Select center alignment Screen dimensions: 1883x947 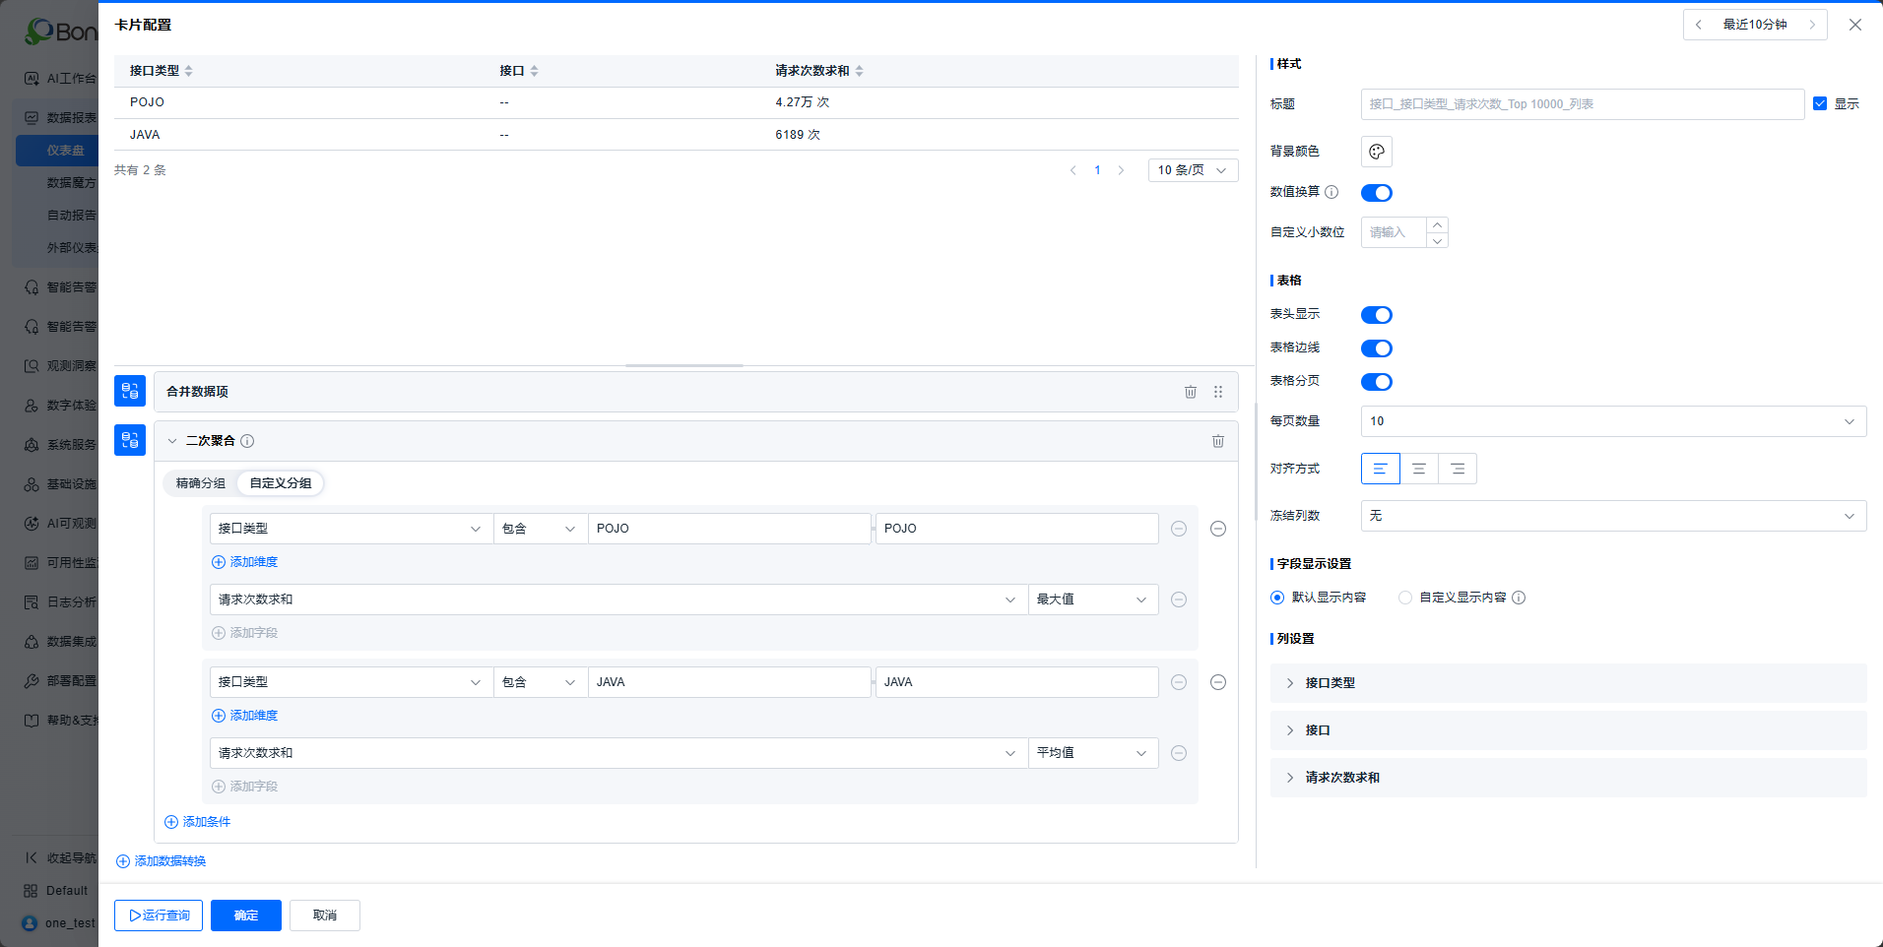pos(1419,469)
